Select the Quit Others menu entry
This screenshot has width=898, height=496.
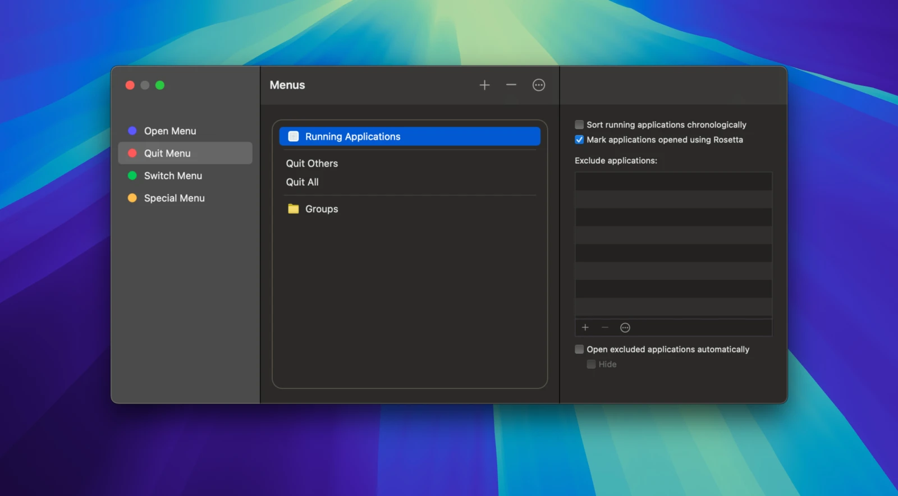[x=312, y=163]
